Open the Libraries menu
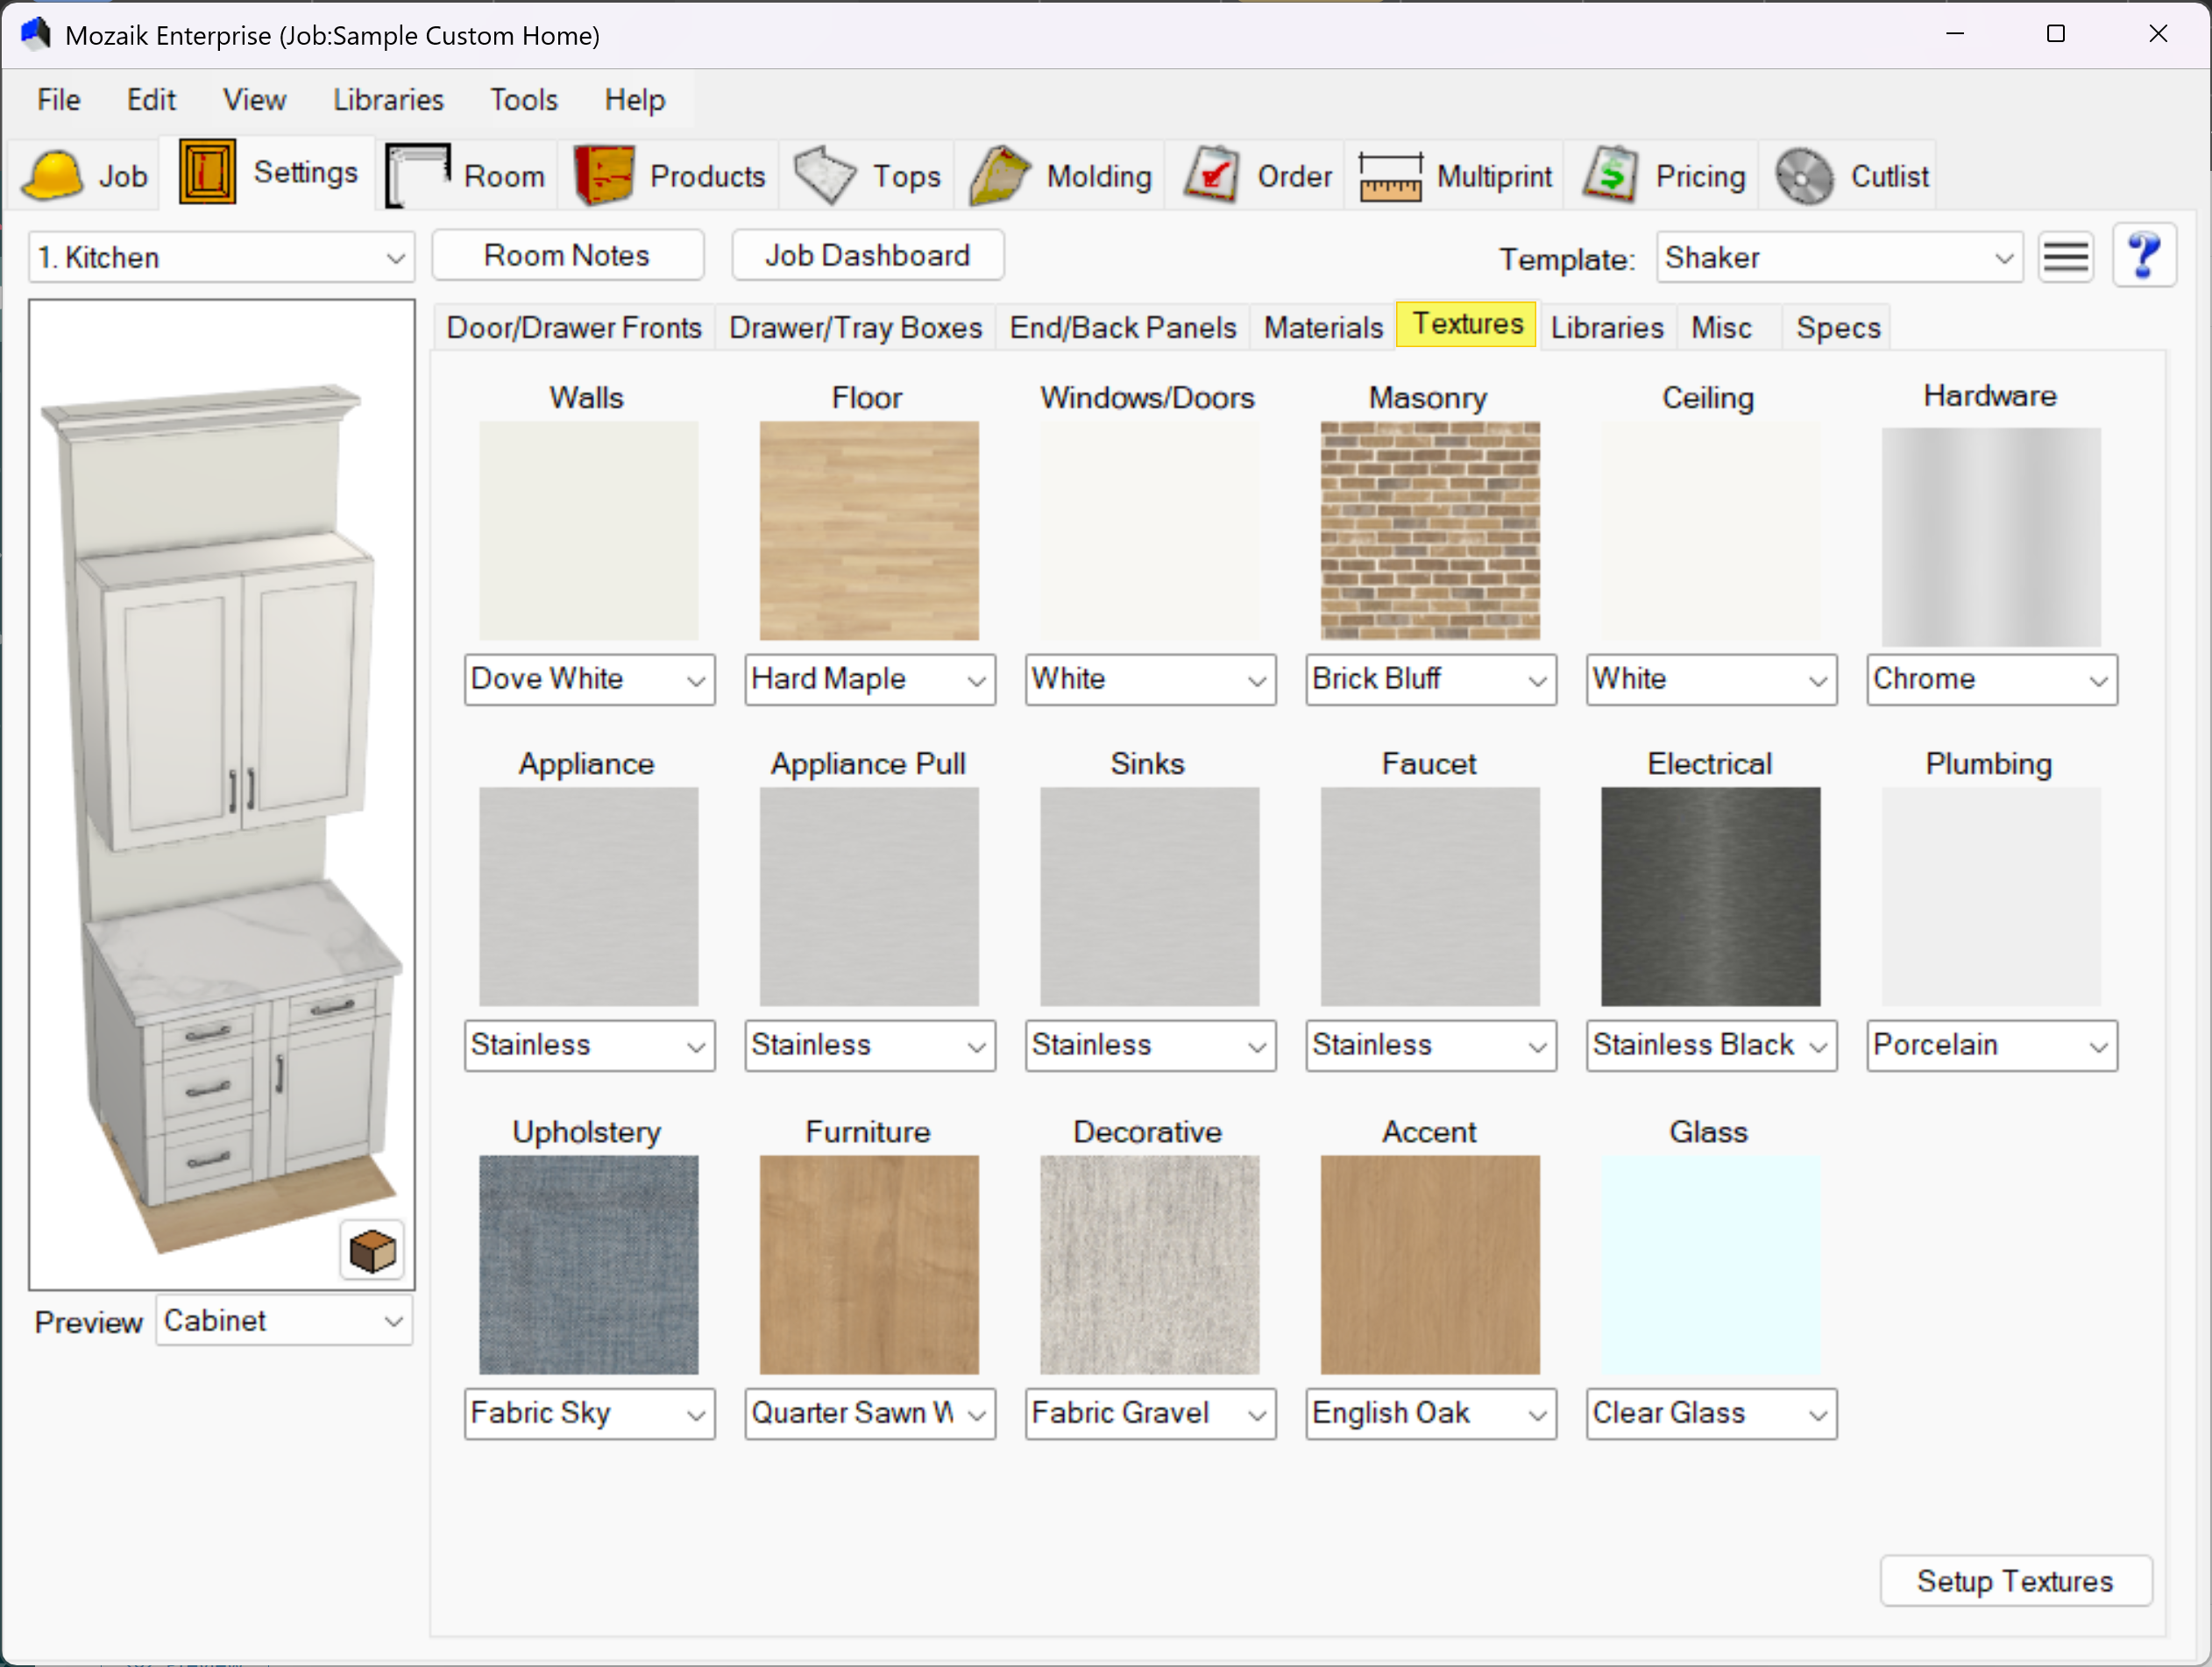Image resolution: width=2212 pixels, height=1667 pixels. (x=388, y=100)
